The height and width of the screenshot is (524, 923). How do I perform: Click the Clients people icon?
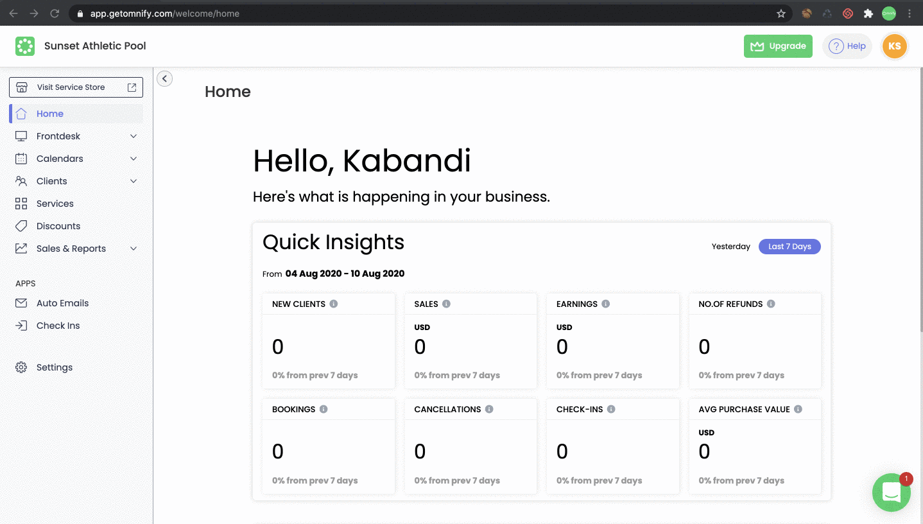[x=21, y=181]
